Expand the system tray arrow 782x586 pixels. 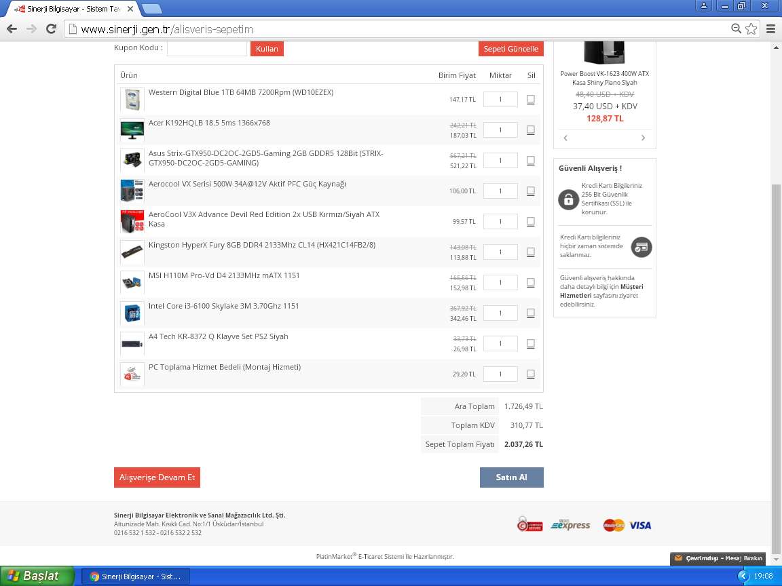(x=743, y=576)
